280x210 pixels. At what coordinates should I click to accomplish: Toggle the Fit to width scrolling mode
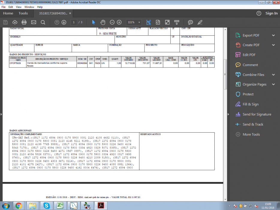(x=148, y=22)
